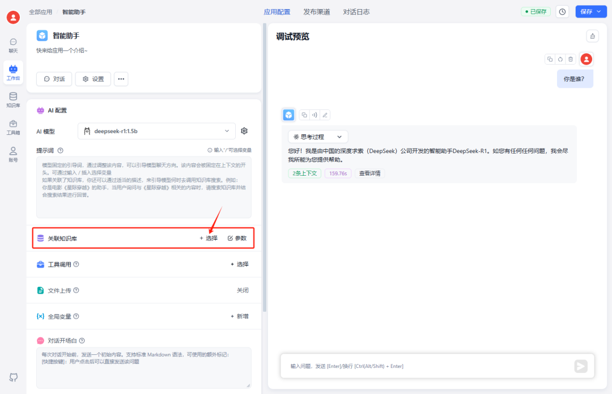Add a global variable with 新增

pyautogui.click(x=240, y=316)
